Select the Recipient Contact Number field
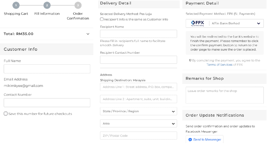This screenshot has height=145, width=267. pos(138,60)
